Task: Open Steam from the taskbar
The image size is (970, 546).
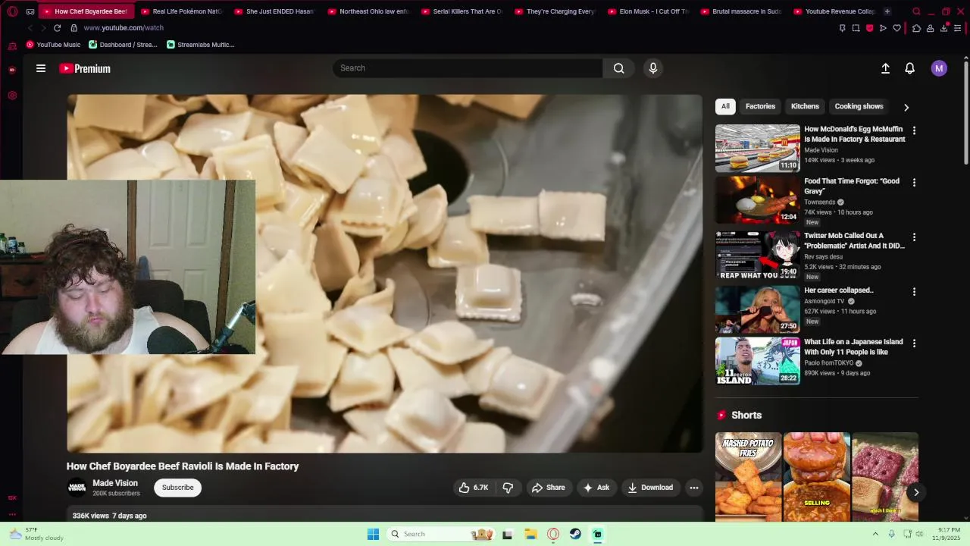Action: pos(575,534)
